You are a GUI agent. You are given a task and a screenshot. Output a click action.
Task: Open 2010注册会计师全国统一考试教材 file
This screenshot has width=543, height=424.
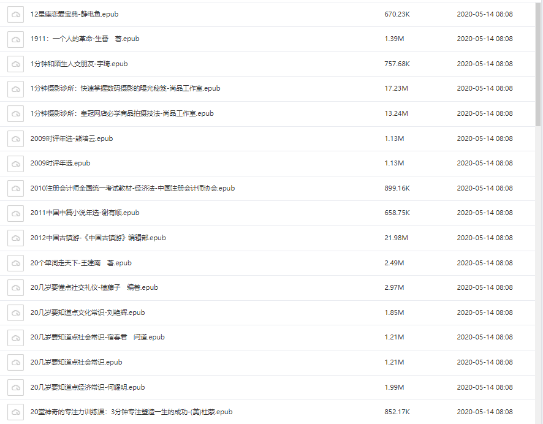point(132,188)
